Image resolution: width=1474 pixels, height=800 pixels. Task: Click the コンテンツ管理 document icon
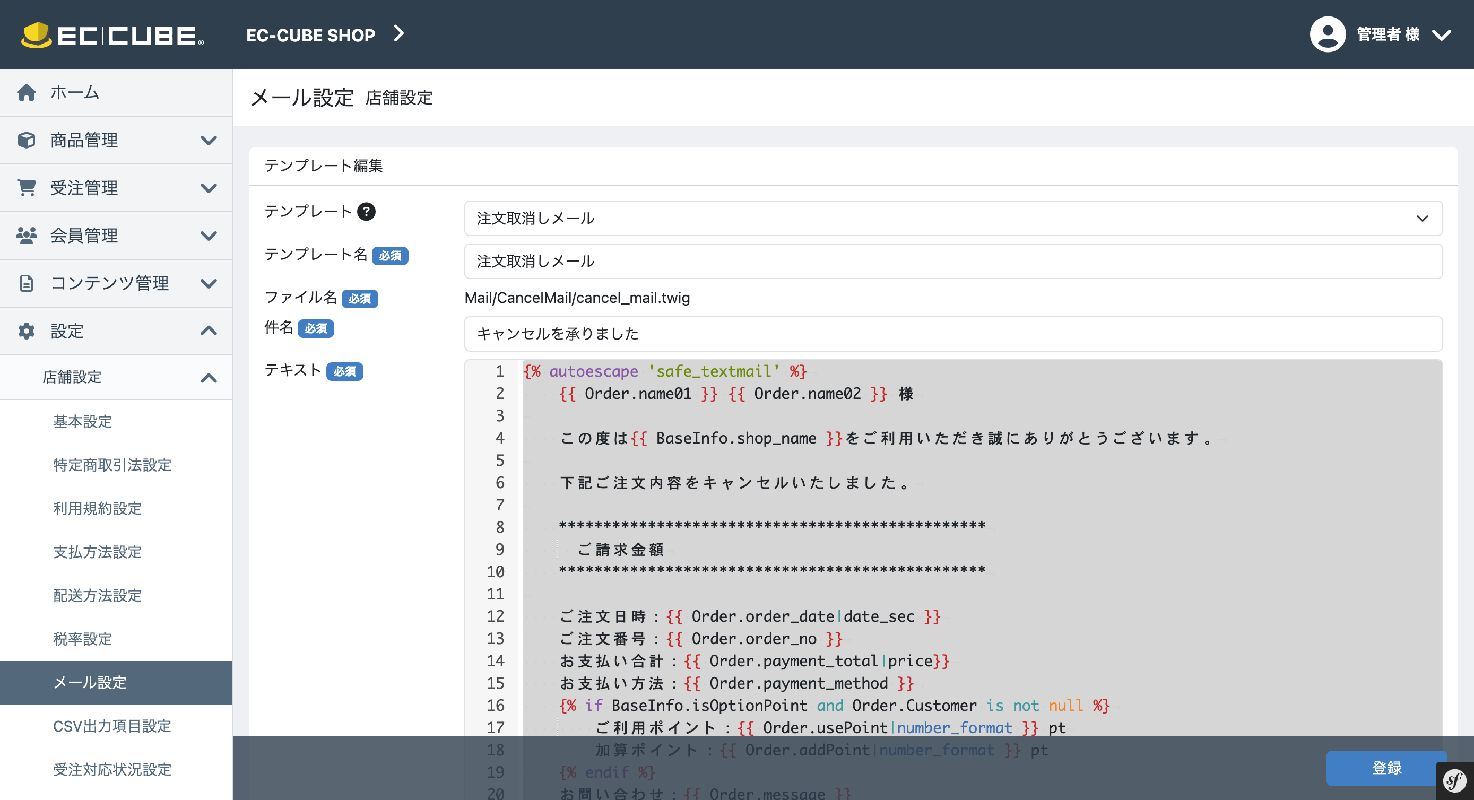click(x=27, y=283)
